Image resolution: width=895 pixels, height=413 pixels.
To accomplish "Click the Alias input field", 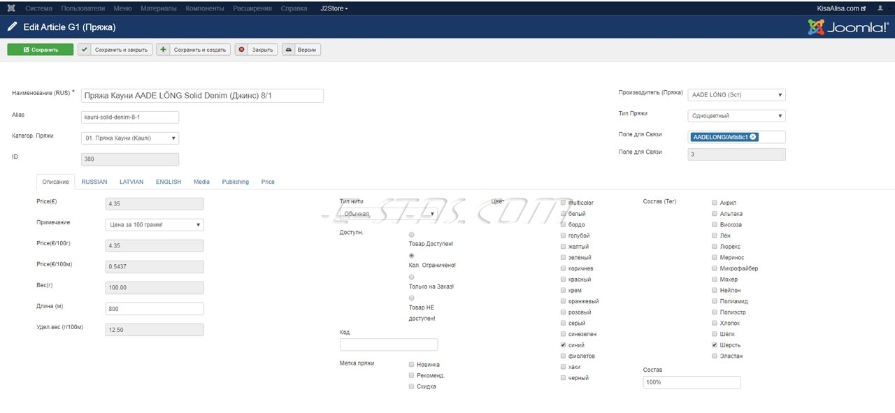I will [x=130, y=117].
